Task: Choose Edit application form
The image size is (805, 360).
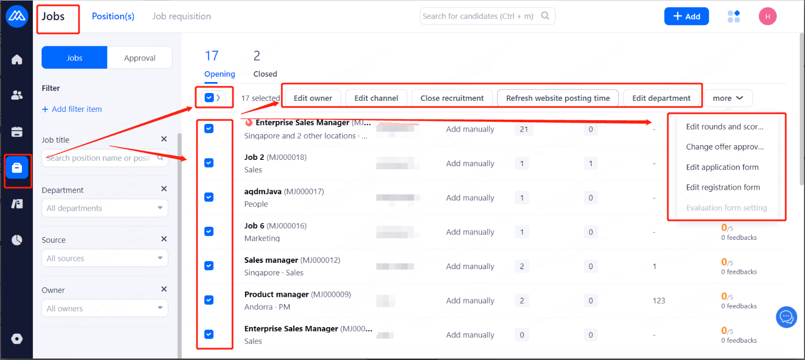Action: (x=722, y=167)
